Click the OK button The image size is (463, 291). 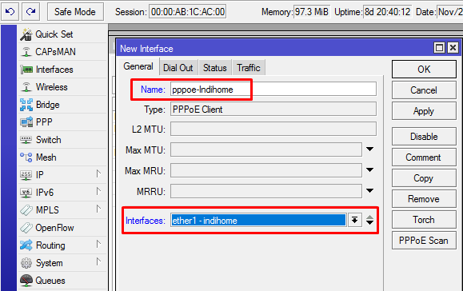pos(424,70)
